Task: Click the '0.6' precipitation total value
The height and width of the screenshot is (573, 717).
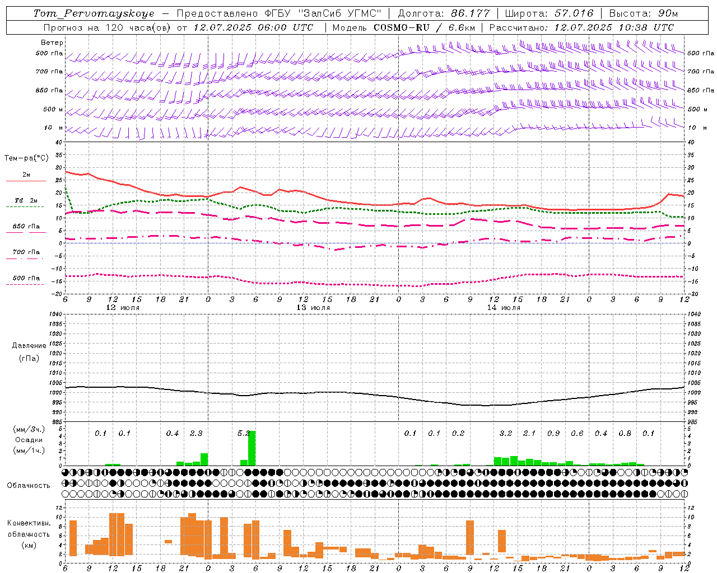Action: (x=577, y=434)
